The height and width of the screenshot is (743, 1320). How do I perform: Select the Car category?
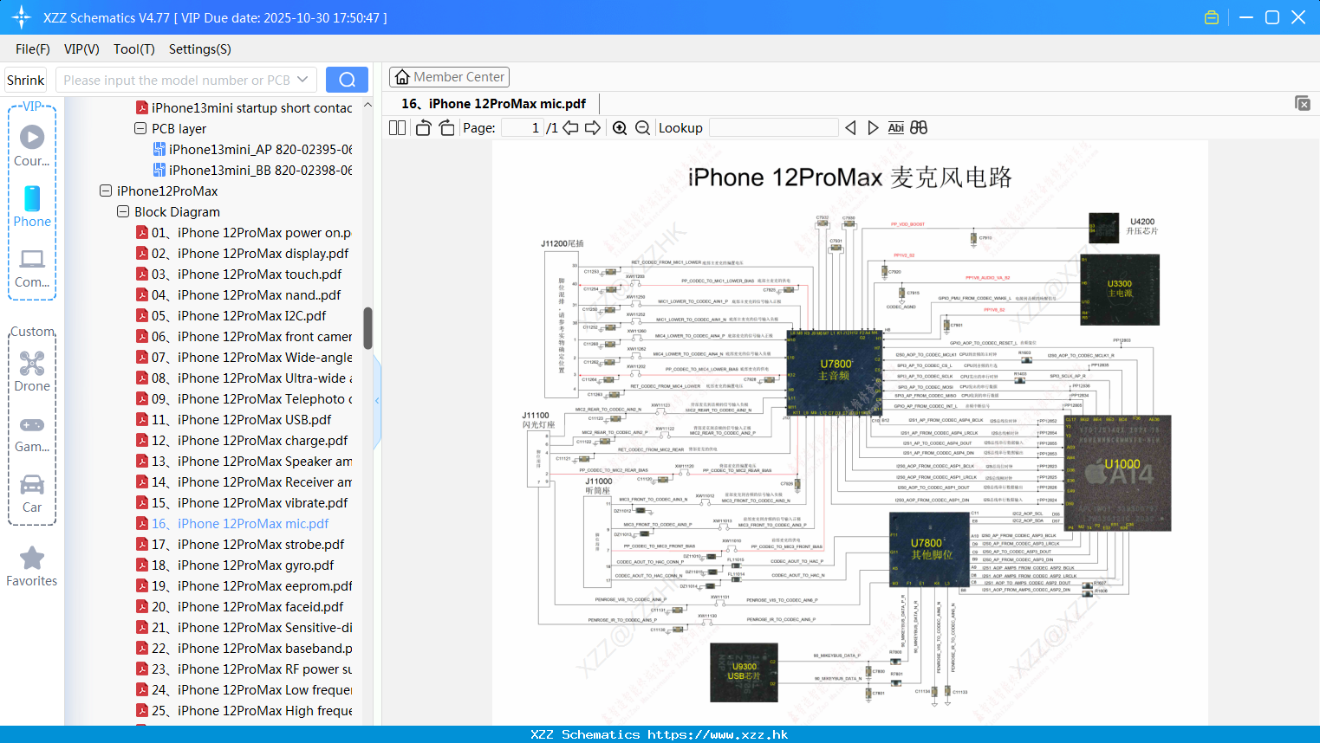pos(32,494)
